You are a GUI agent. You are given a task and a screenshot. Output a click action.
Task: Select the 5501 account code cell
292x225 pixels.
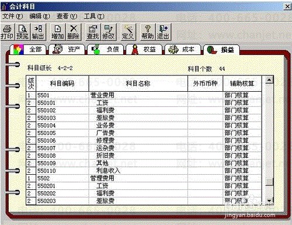tap(62, 95)
